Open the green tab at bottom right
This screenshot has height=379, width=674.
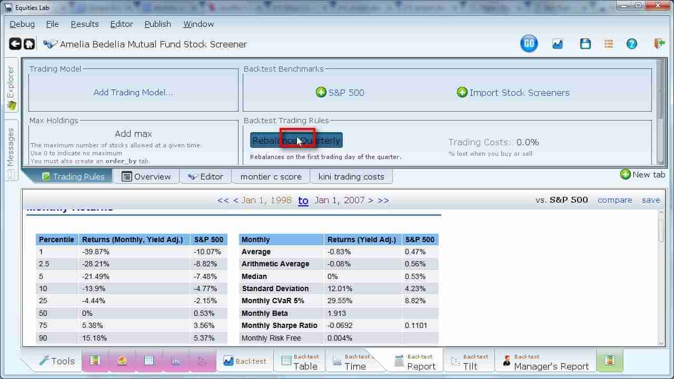[610, 361]
